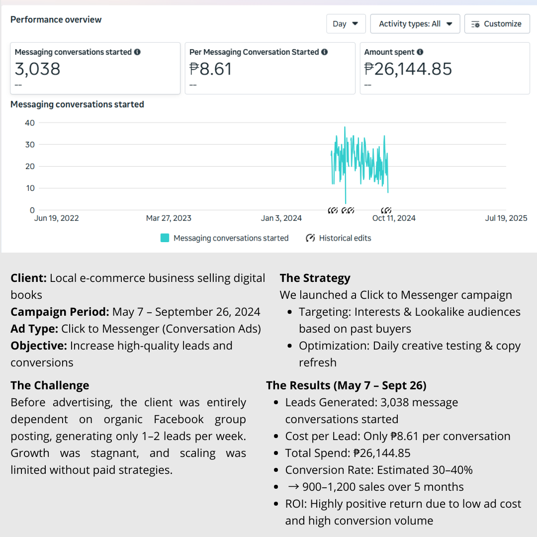Screen dimensions: 537x537
Task: Click the Amount spent info icon
Action: pyautogui.click(x=420, y=52)
